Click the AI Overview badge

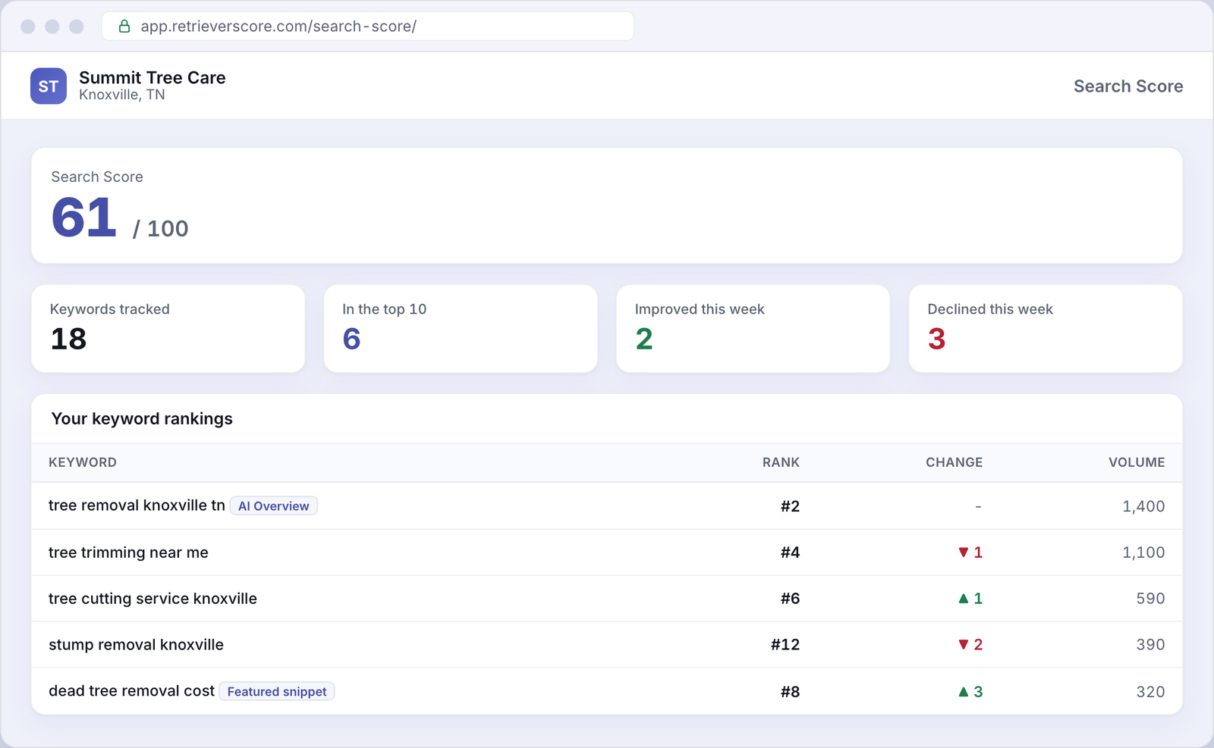click(274, 506)
